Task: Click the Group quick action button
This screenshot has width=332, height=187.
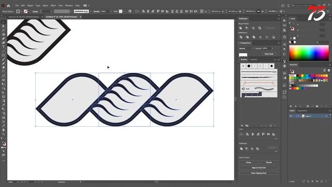Action: 248,163
